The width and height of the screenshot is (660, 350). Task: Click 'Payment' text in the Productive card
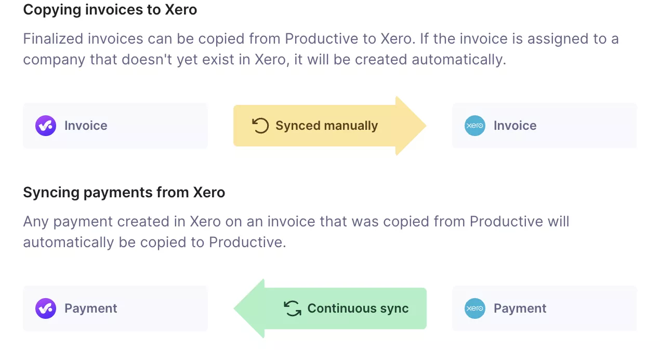coord(91,308)
